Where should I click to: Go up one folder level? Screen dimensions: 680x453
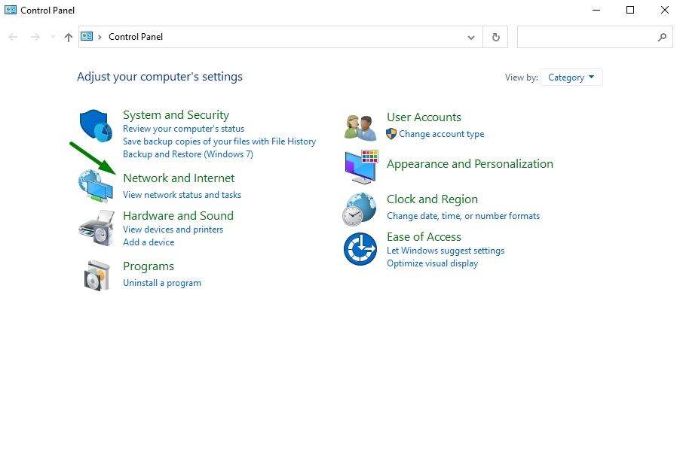coord(68,37)
